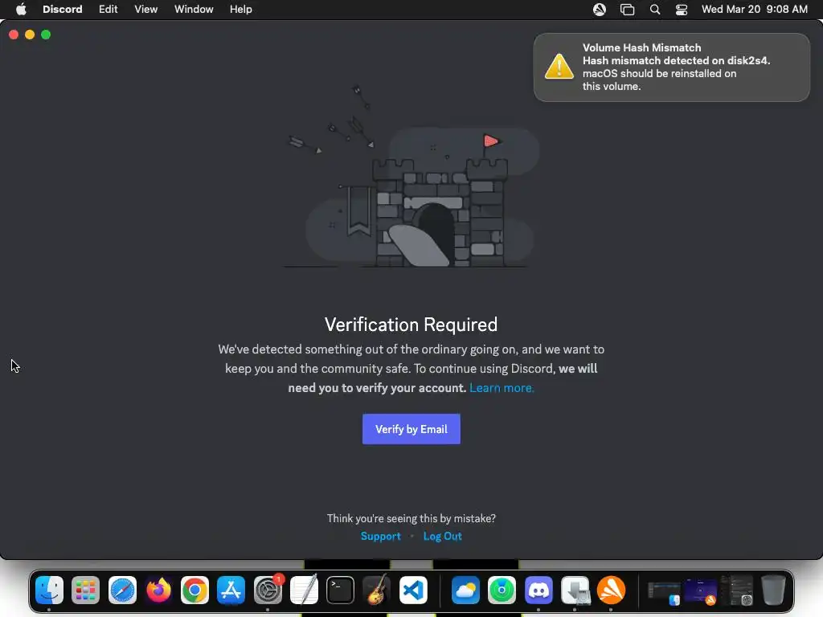Select third minimized window thumbnail in Dock
The width and height of the screenshot is (823, 617).
[737, 590]
